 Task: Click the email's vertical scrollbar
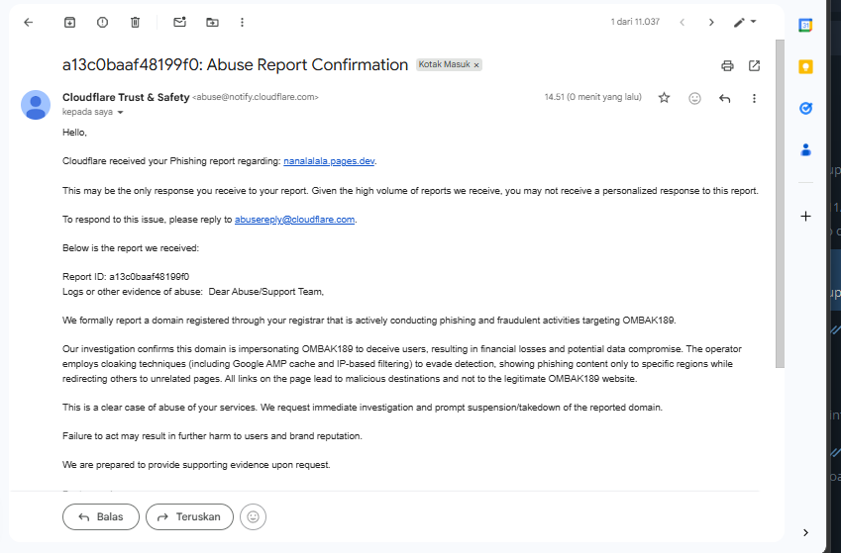coord(780,198)
